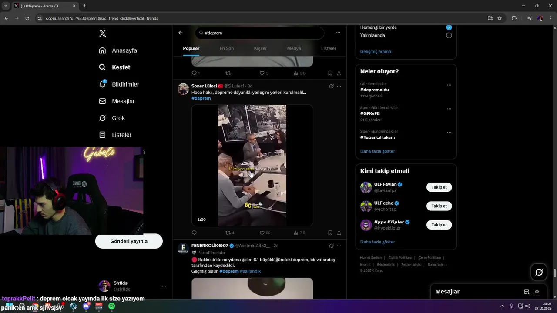Image resolution: width=557 pixels, height=313 pixels.
Task: Open the #GFKvFB trend
Action: point(370,113)
